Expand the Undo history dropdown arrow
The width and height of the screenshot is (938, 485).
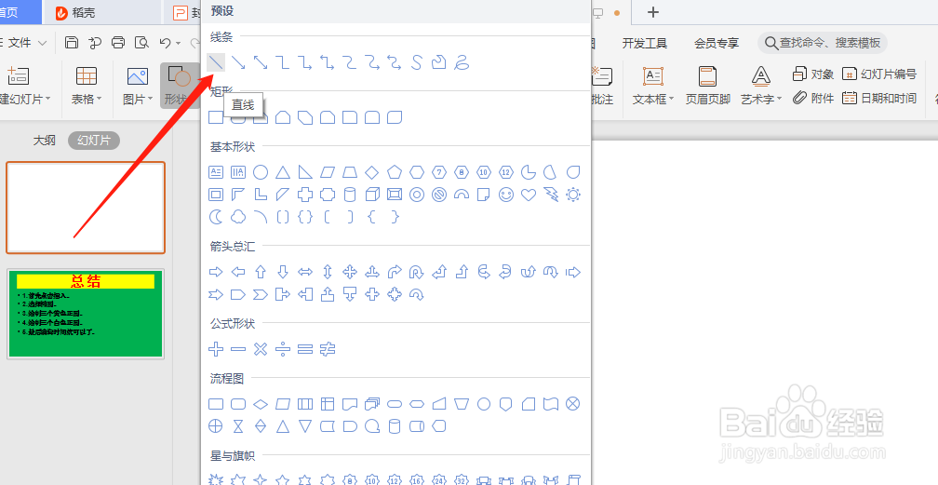pos(179,43)
